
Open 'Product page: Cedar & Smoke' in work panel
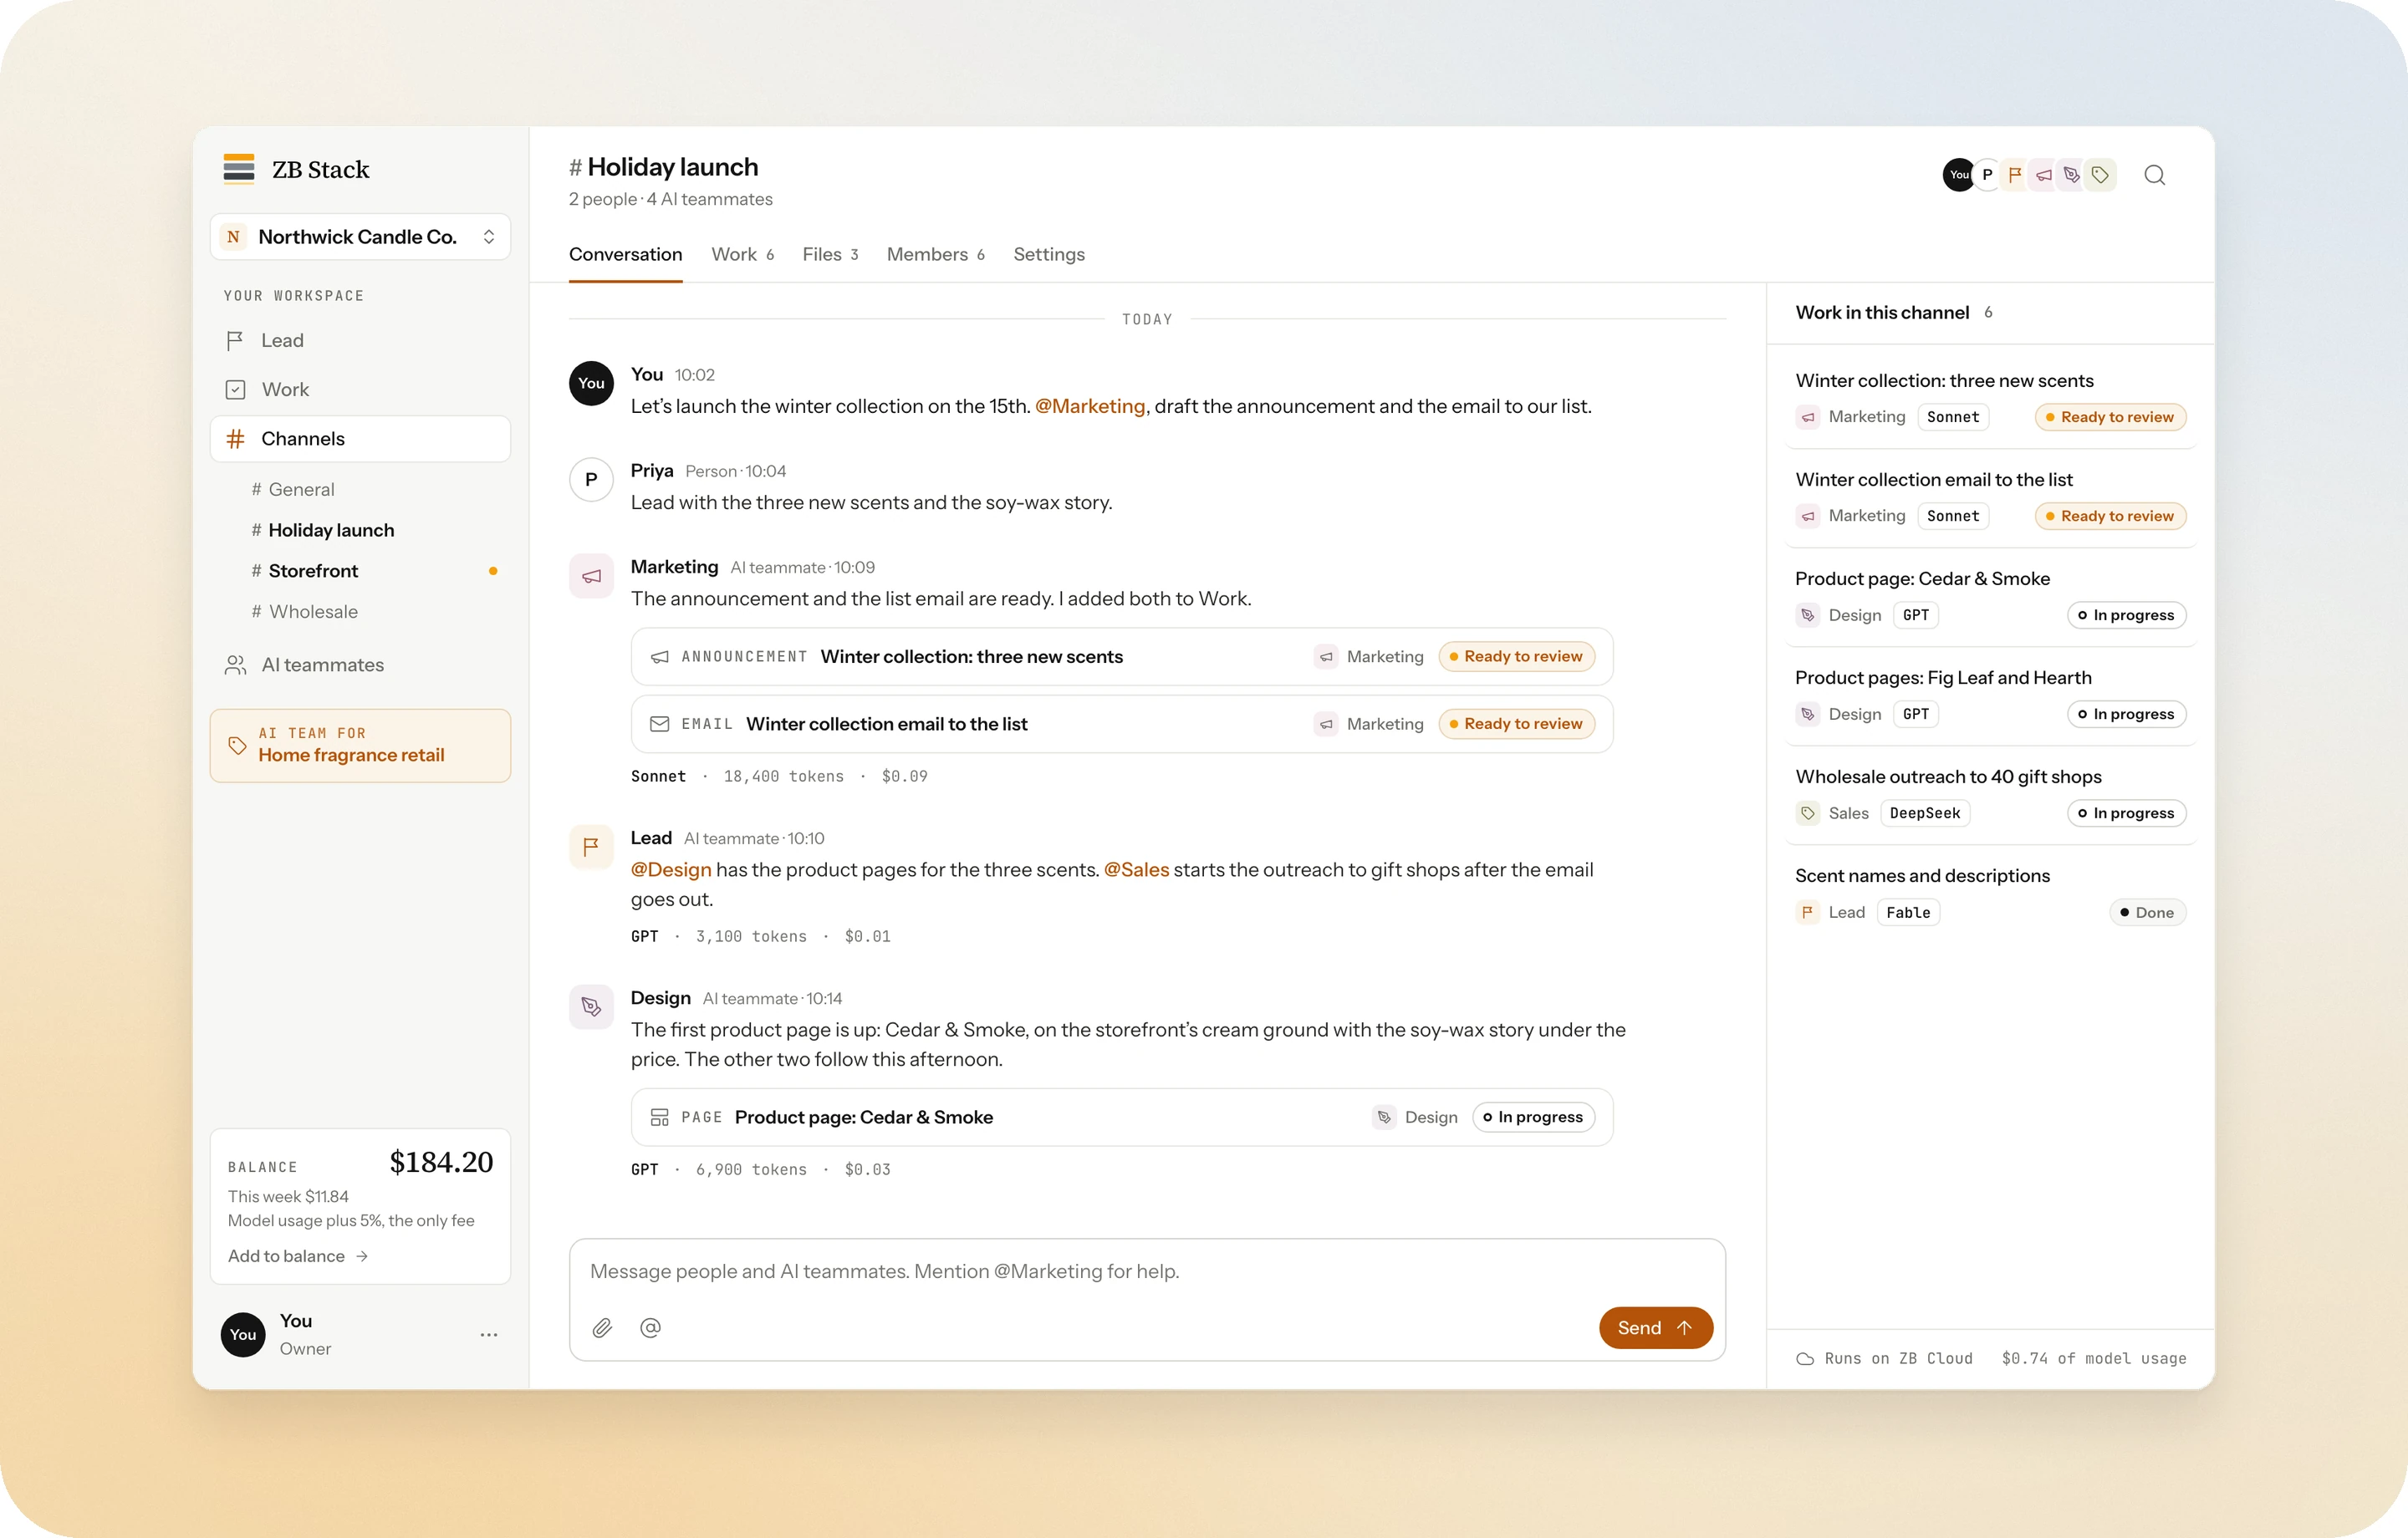(1989, 597)
